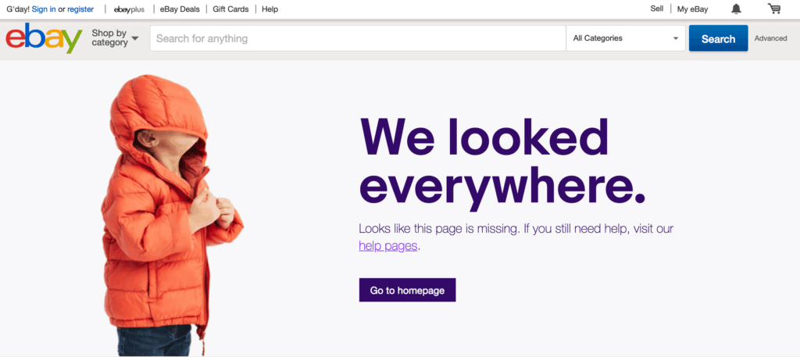Select Sell in the top navigation

coord(656,9)
